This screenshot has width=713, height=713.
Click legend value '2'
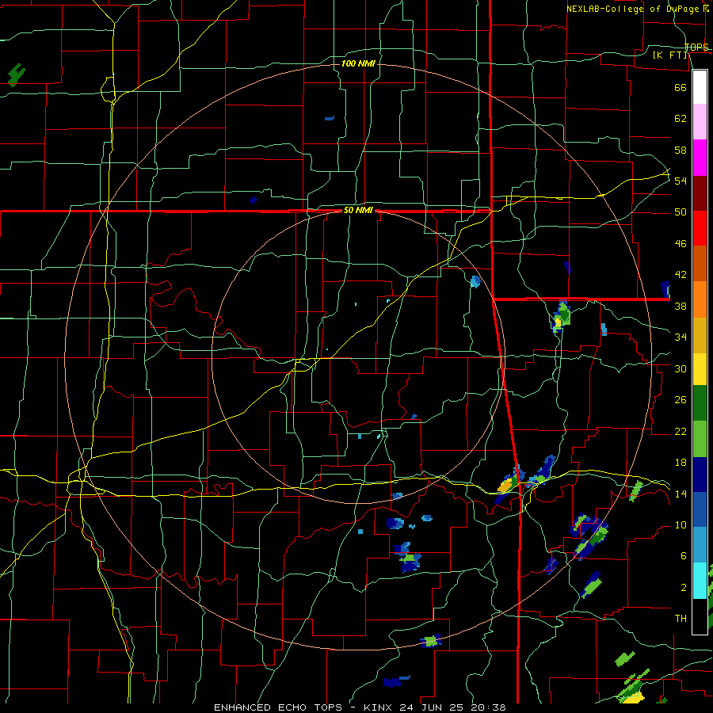683,588
